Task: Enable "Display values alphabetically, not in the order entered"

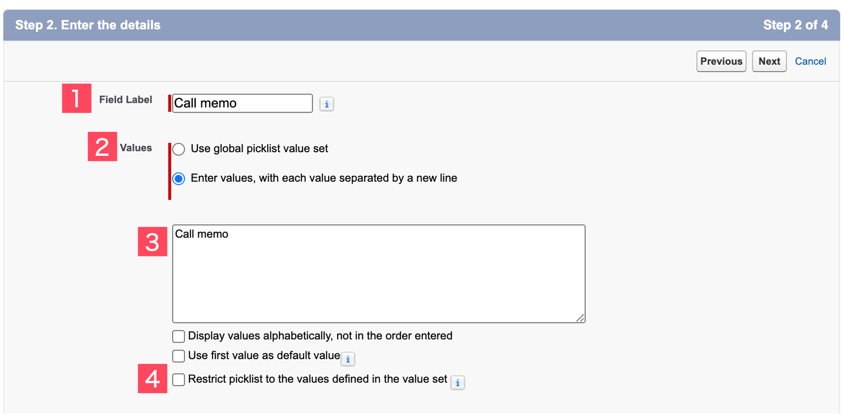Action: (x=178, y=336)
